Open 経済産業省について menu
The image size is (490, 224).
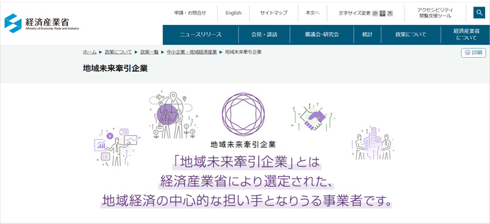click(x=466, y=35)
